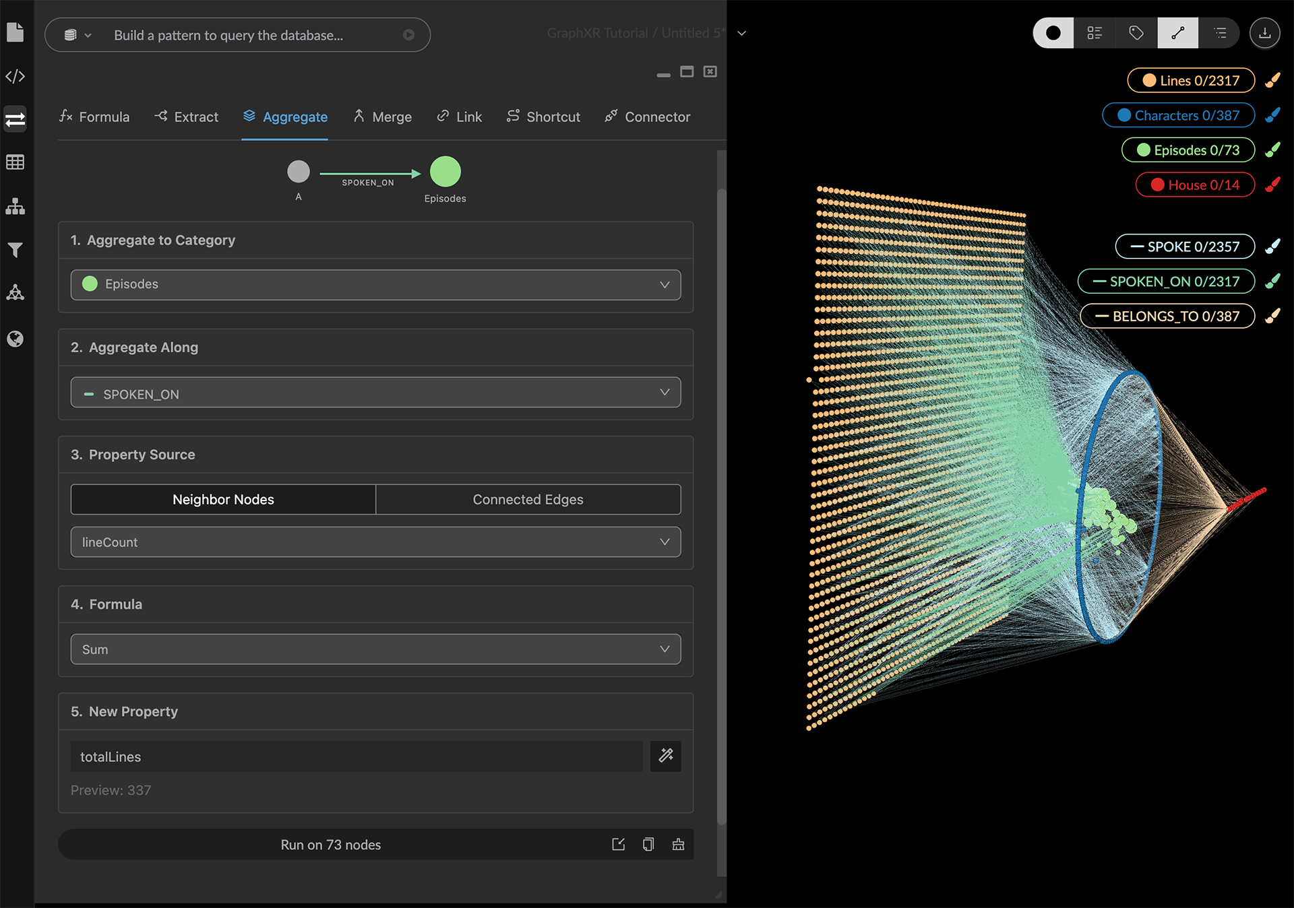The image size is (1294, 908).
Task: Click Run on 73 nodes button
Action: pos(330,845)
